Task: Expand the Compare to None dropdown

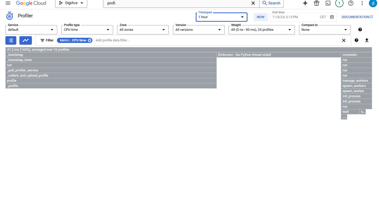Action: [x=325, y=30]
